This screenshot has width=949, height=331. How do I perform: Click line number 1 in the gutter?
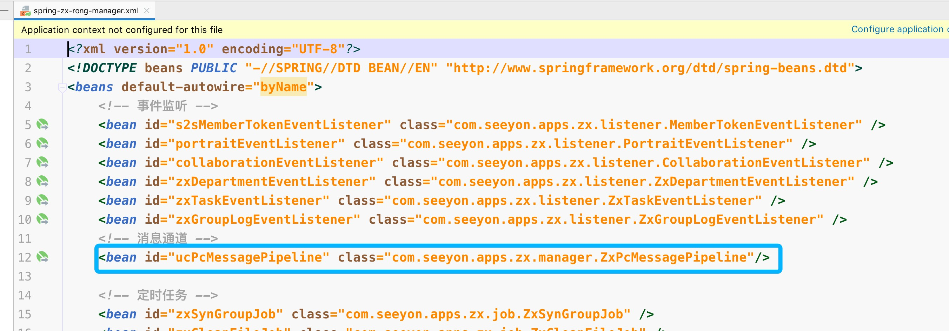click(x=28, y=49)
